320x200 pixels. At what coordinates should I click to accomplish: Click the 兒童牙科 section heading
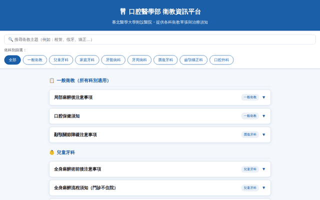(65, 152)
